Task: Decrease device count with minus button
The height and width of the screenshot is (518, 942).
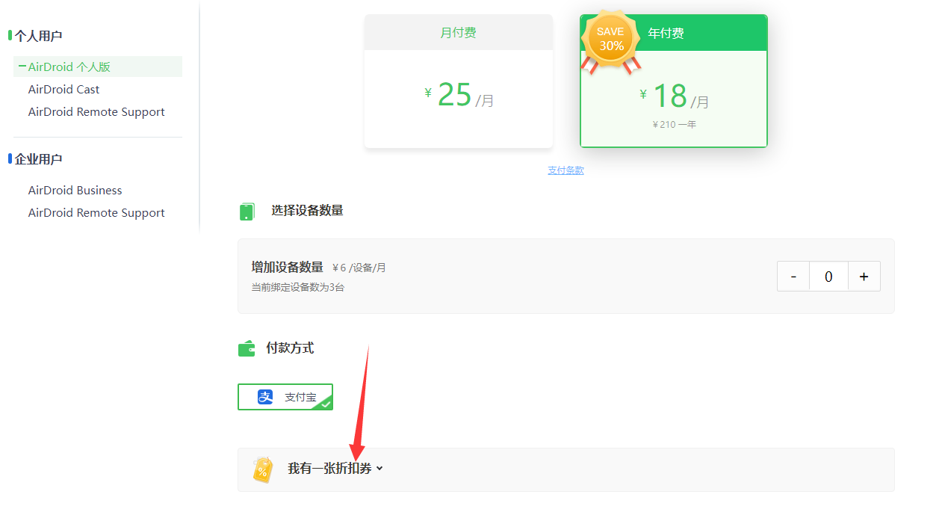Action: pyautogui.click(x=793, y=277)
